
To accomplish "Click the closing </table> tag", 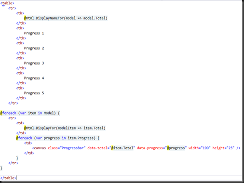I will coord(8,178).
